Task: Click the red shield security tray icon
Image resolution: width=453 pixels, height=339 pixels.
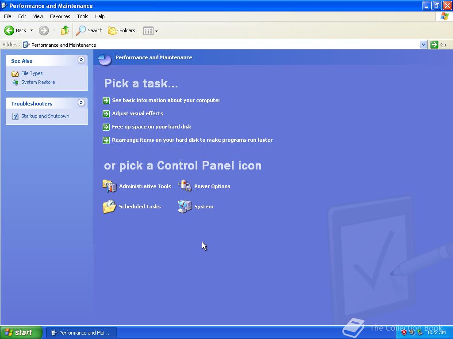Action: [x=404, y=332]
